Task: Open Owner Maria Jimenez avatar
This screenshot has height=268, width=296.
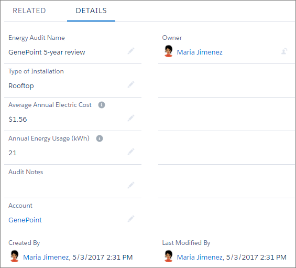Action: 168,51
